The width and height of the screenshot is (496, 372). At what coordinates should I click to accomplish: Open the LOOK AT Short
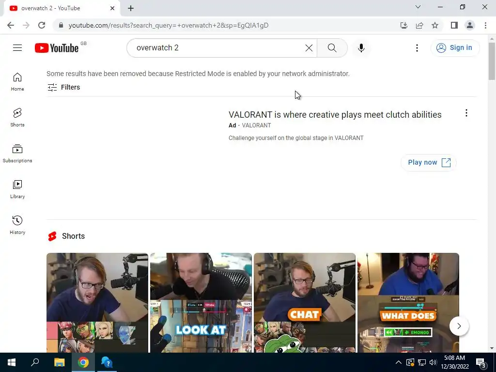click(x=201, y=302)
